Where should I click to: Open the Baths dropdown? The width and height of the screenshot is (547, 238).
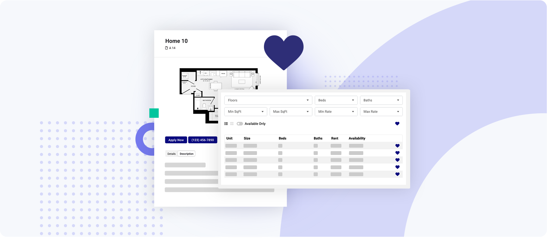click(x=381, y=100)
